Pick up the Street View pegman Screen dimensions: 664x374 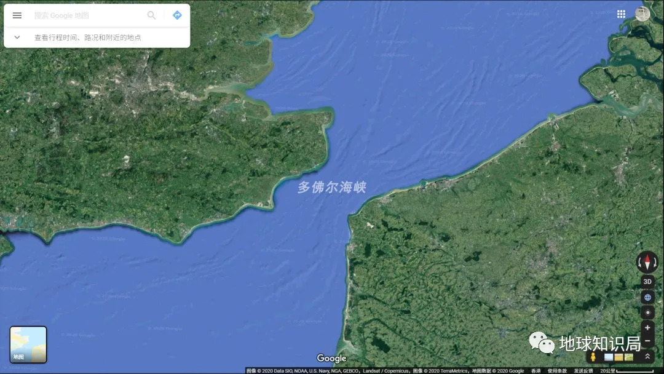pos(593,357)
